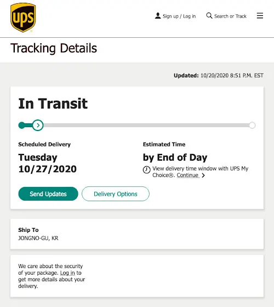The height and width of the screenshot is (307, 274).
Task: Click the magnifying glass search icon
Action: point(209,16)
